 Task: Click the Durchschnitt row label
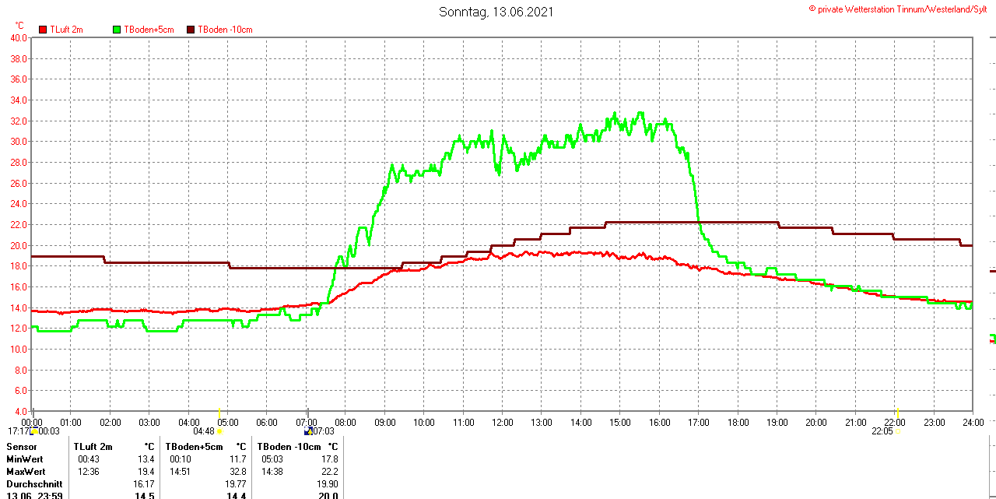33,484
